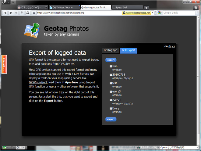Tick the checkbox for trip every3

(111, 92)
